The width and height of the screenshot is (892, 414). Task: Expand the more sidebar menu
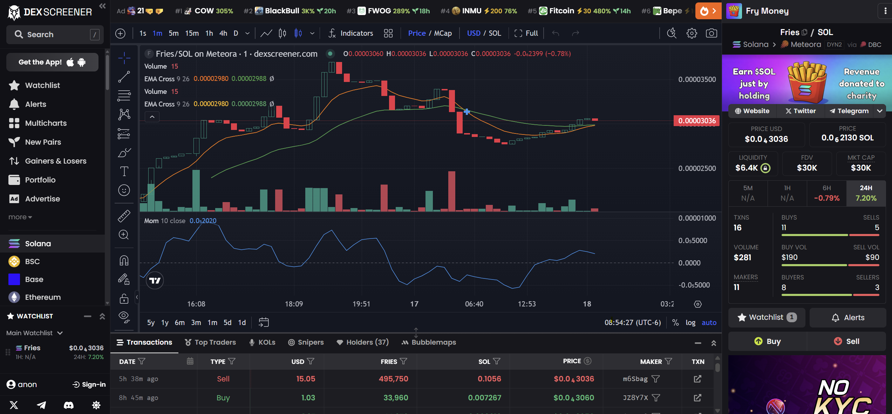click(20, 217)
